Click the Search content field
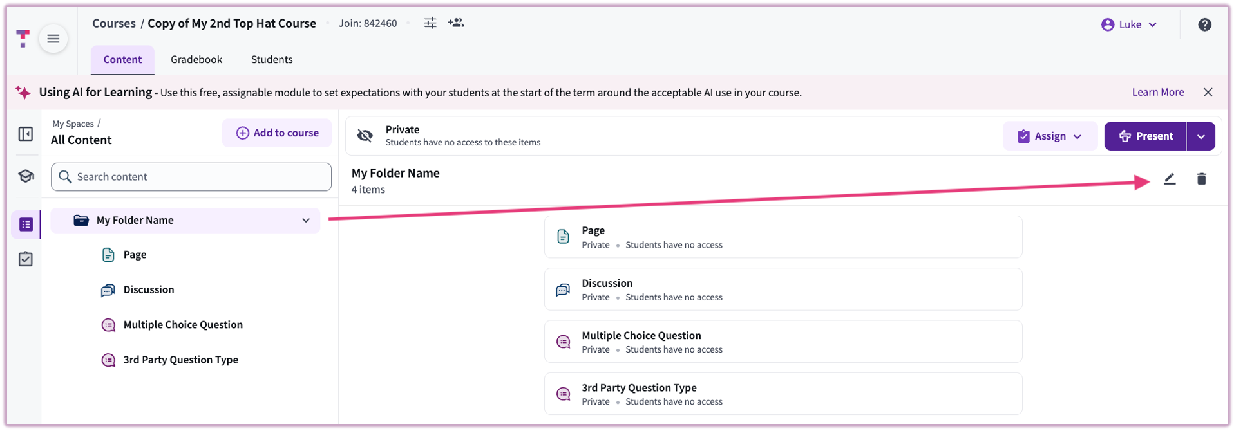Screen dimensions: 1234x431 (x=191, y=177)
